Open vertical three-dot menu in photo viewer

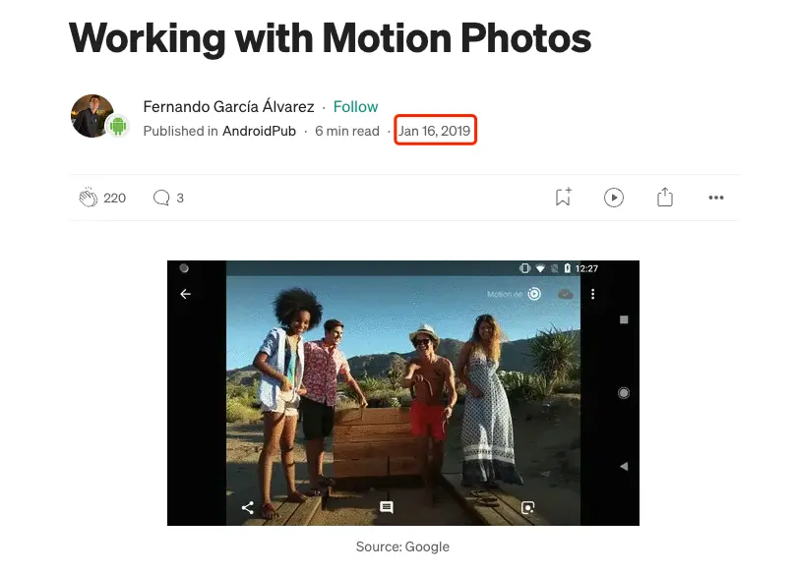pyautogui.click(x=592, y=294)
